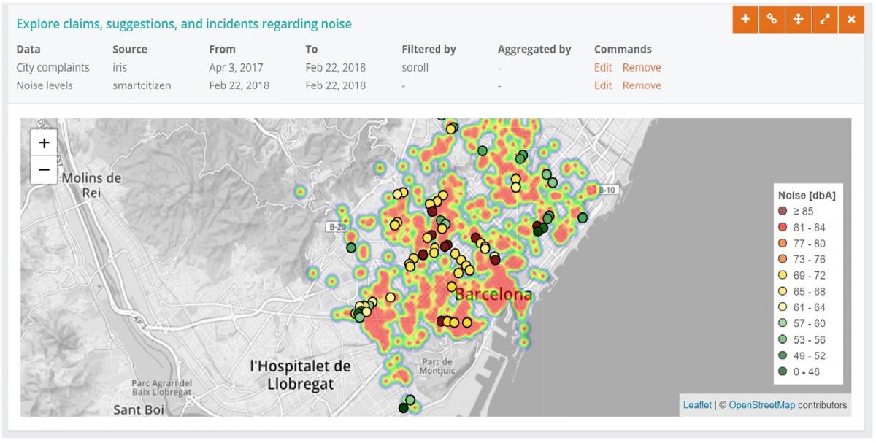Click the plus icon in the panel toolbar
This screenshot has width=876, height=443.
[745, 20]
